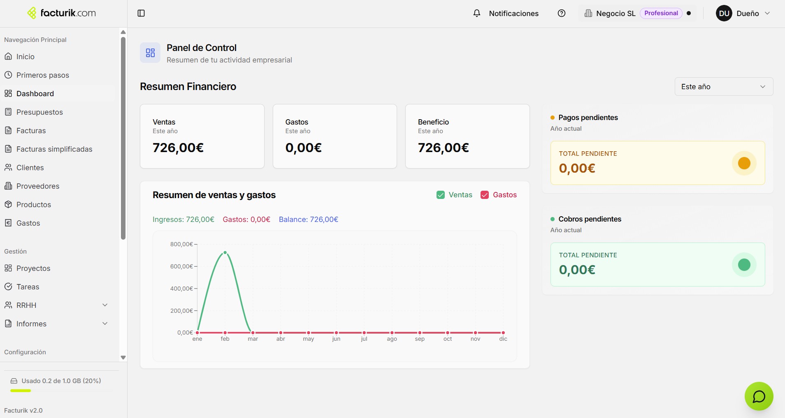Click the Proveedores building icon
The width and height of the screenshot is (785, 418).
tap(8, 186)
